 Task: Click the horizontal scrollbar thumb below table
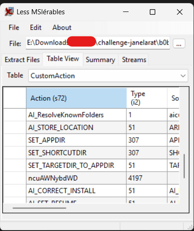pyautogui.click(x=39, y=208)
